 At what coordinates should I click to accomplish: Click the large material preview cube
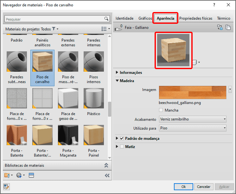pyautogui.click(x=173, y=50)
